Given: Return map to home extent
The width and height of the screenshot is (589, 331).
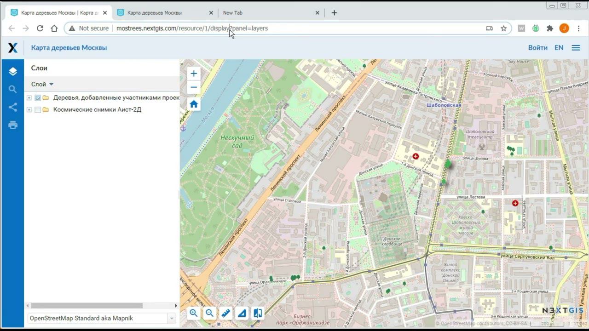Looking at the screenshot, I should coord(194,104).
